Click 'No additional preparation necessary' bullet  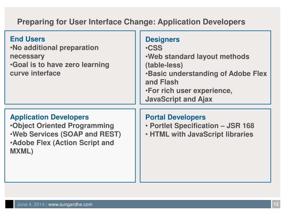54,52
